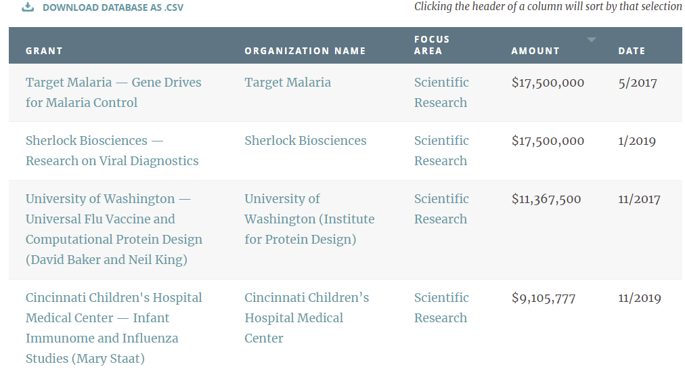Select Cincinnati Children's Hospital organization link

tap(306, 318)
